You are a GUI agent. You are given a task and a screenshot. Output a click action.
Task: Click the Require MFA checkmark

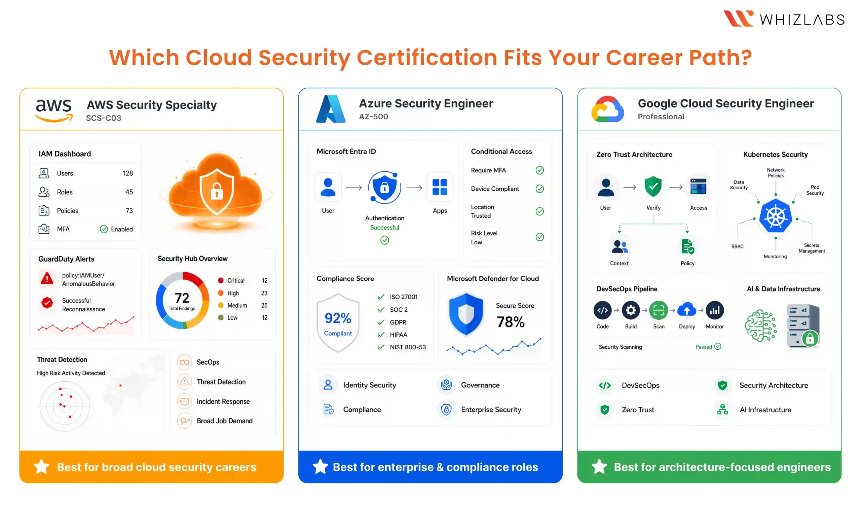pyautogui.click(x=539, y=170)
